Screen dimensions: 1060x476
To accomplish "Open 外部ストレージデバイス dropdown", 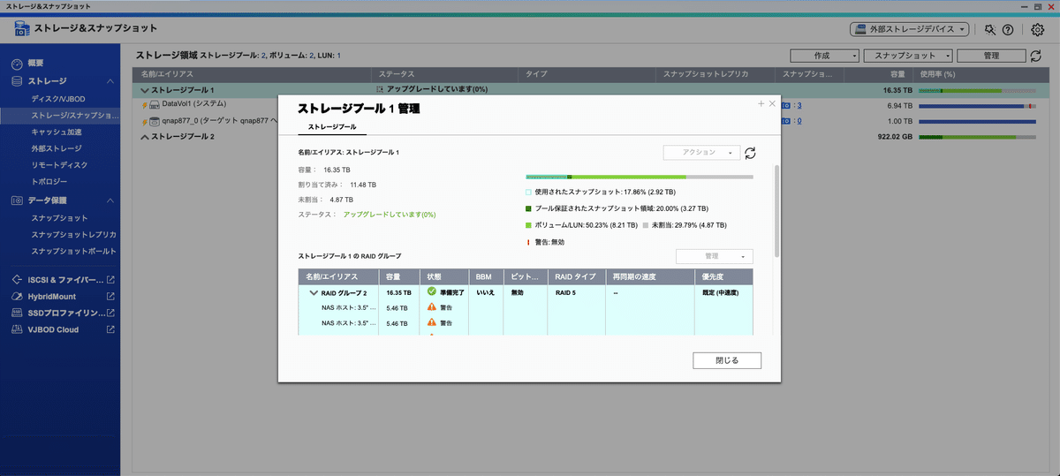I will point(910,29).
